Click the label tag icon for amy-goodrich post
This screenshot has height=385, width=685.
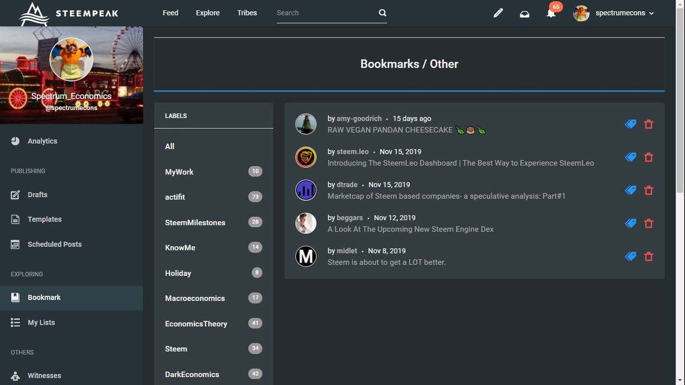[630, 124]
